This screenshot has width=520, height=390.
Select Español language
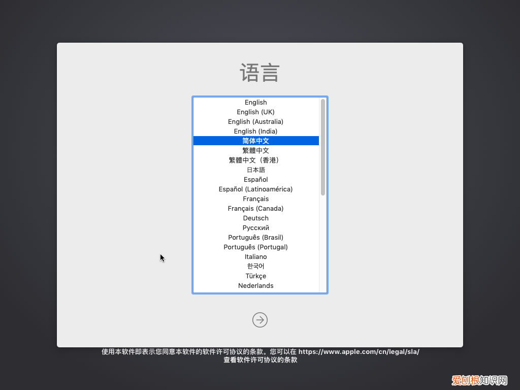256,180
